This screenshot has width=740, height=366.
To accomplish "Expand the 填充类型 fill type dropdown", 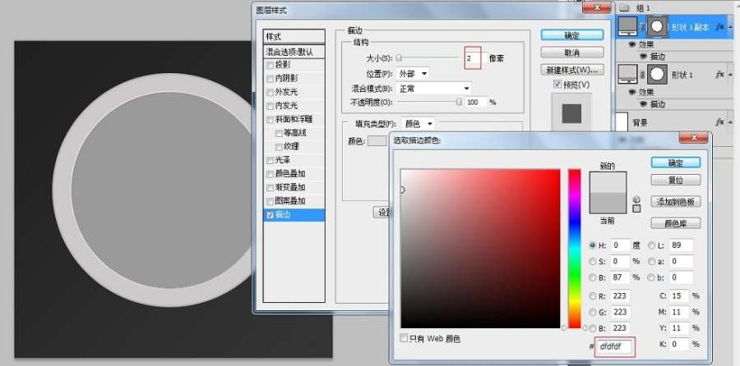I will point(419,124).
